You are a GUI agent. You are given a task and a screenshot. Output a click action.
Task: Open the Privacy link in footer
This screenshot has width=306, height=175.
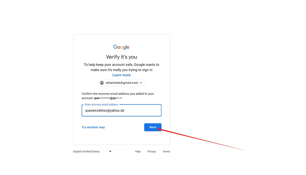[x=152, y=152]
